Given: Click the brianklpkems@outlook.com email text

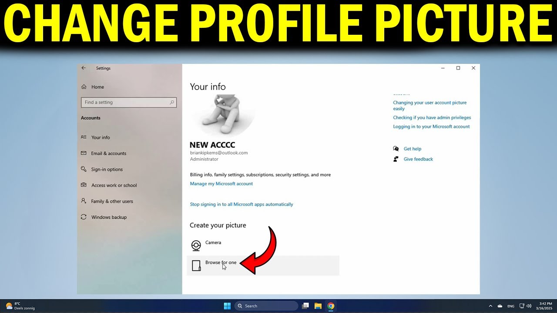Looking at the screenshot, I should pyautogui.click(x=219, y=153).
